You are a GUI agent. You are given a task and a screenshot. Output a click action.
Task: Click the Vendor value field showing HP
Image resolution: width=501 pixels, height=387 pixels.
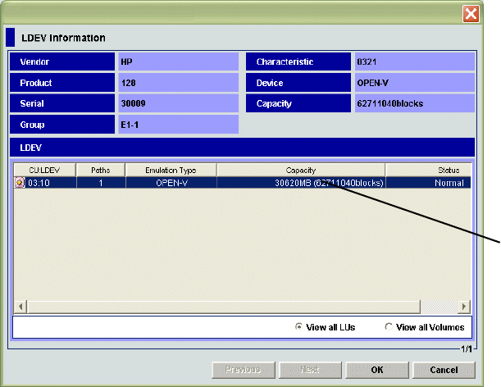(177, 62)
